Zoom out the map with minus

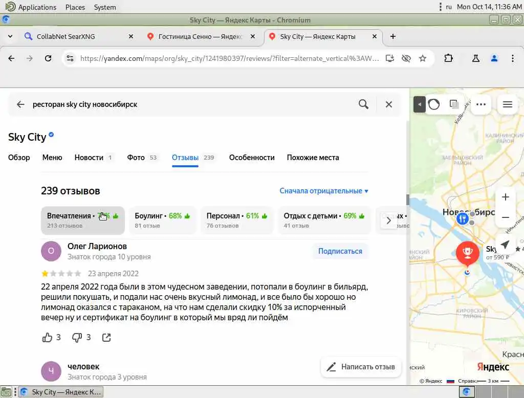tap(505, 217)
